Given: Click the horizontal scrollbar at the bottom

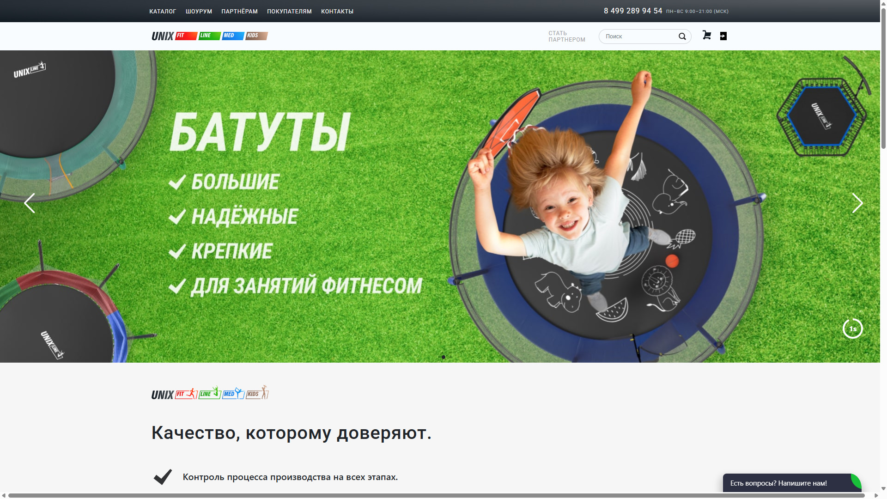Looking at the screenshot, I should click(436, 495).
